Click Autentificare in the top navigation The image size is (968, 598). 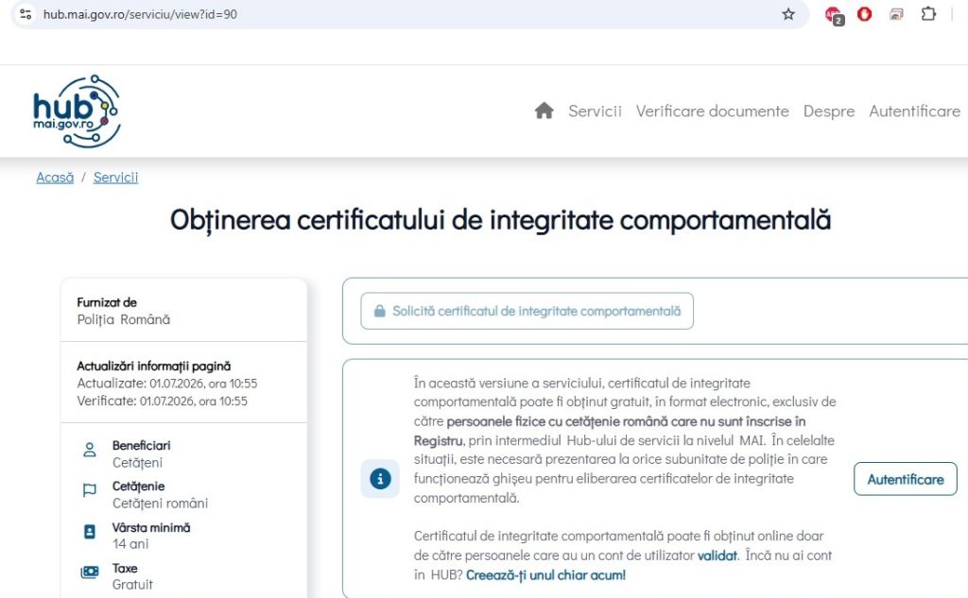click(915, 111)
